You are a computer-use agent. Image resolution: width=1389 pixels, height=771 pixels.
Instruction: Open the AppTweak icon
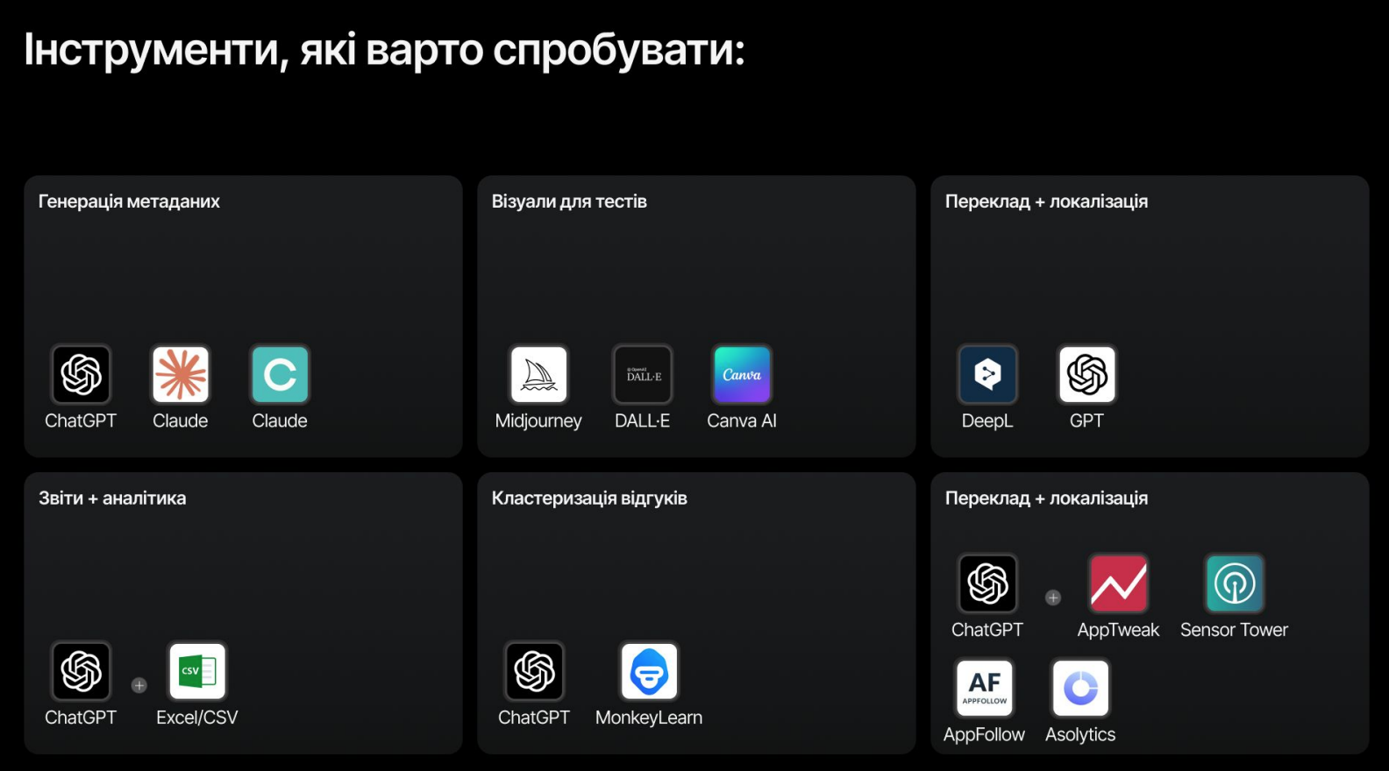[x=1118, y=583]
